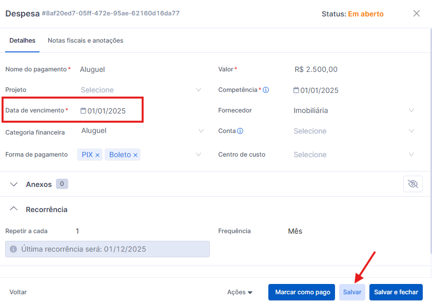This screenshot has height=304, width=432.
Task: Click the calendar icon in Data de vencimento
Action: 84,110
